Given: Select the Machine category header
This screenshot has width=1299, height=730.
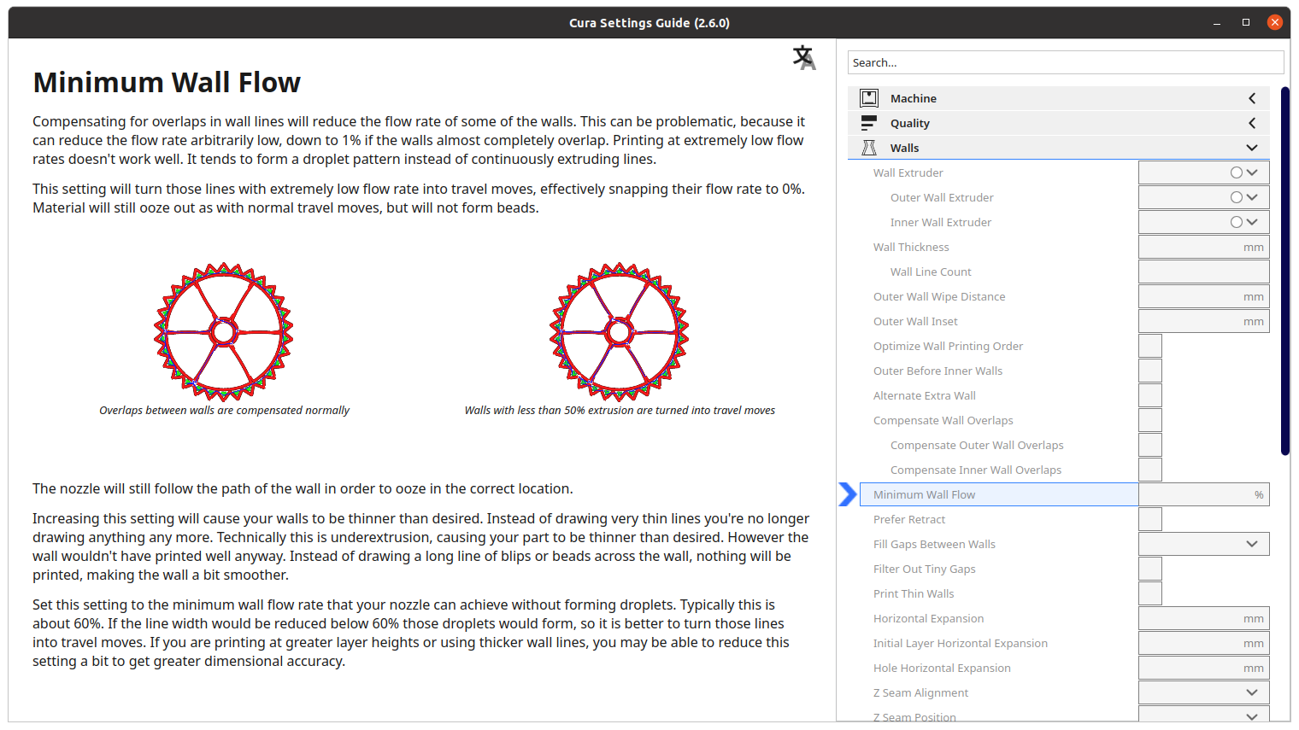Looking at the screenshot, I should point(1059,98).
